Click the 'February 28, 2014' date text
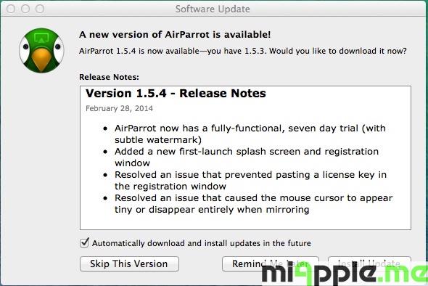The image size is (428, 286). point(119,108)
